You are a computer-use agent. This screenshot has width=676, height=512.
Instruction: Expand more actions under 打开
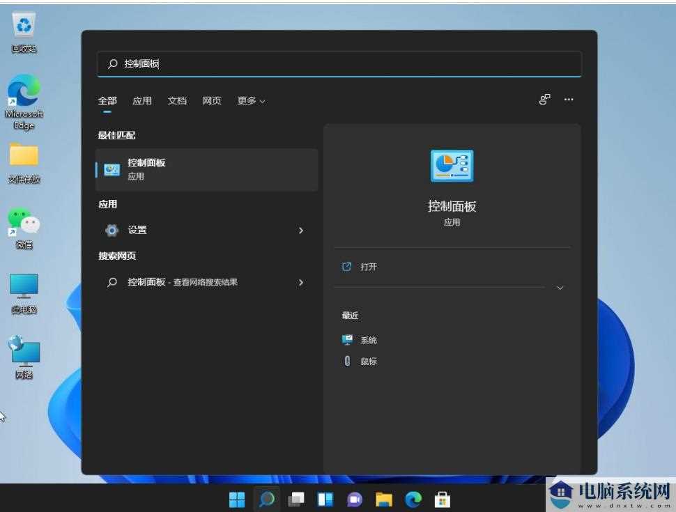pos(560,287)
